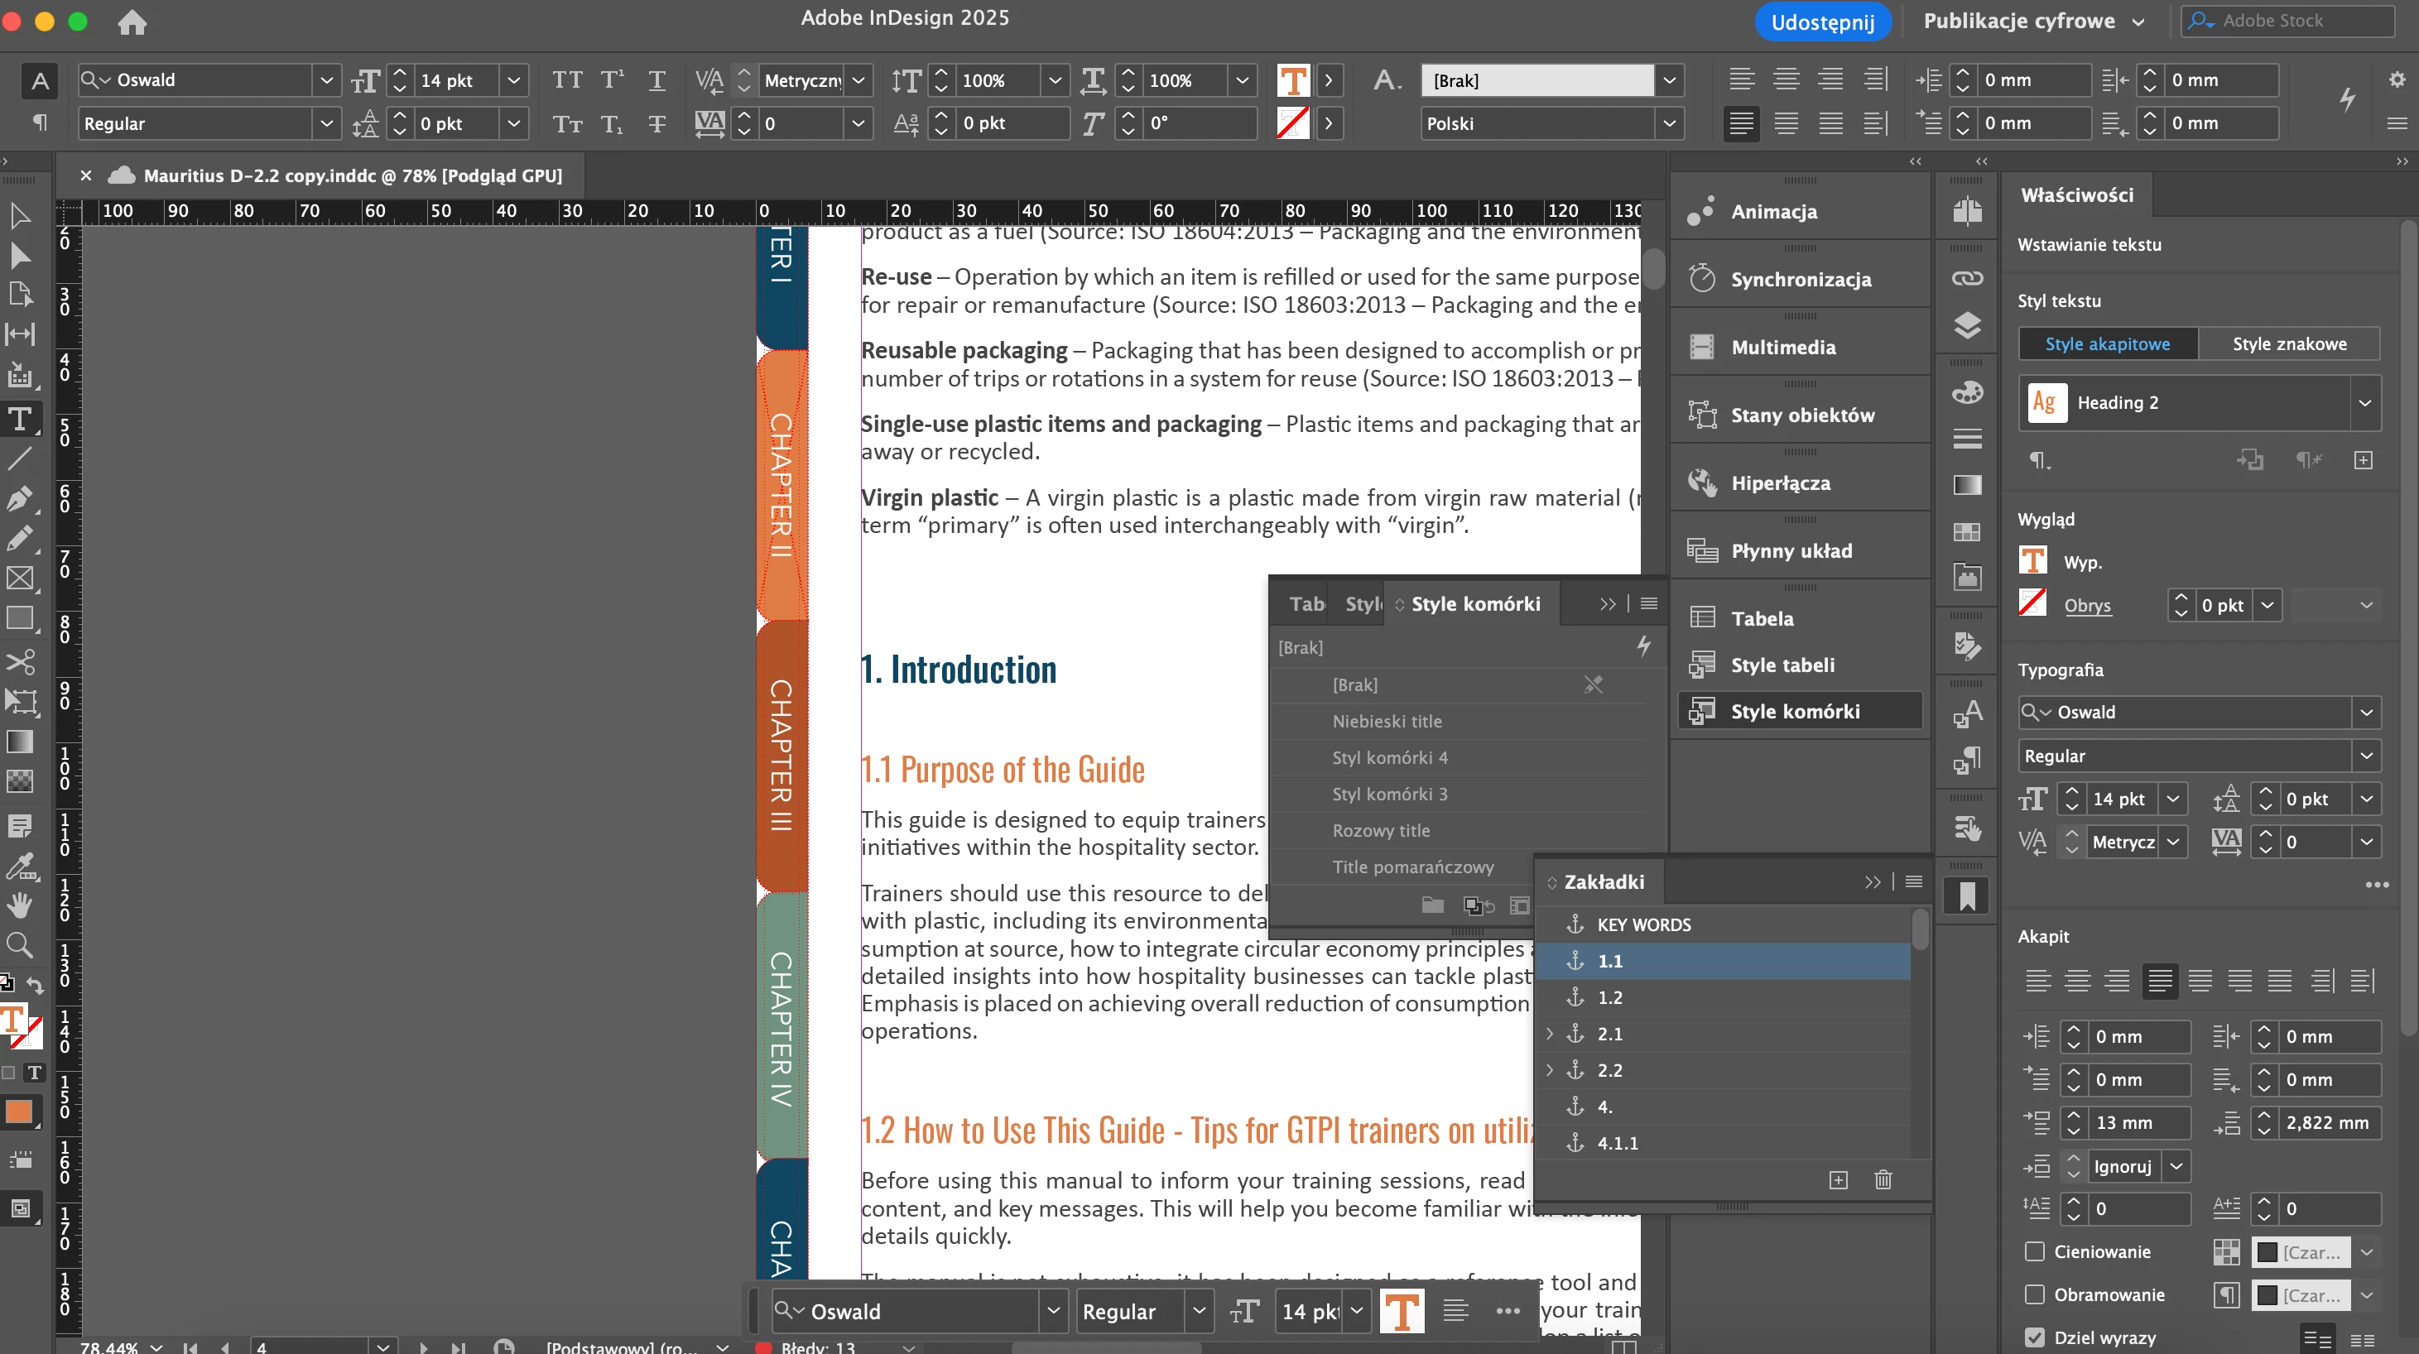Expand the 2.1 bookmark entry
Screen dimensions: 2419x1354
coord(1550,1034)
